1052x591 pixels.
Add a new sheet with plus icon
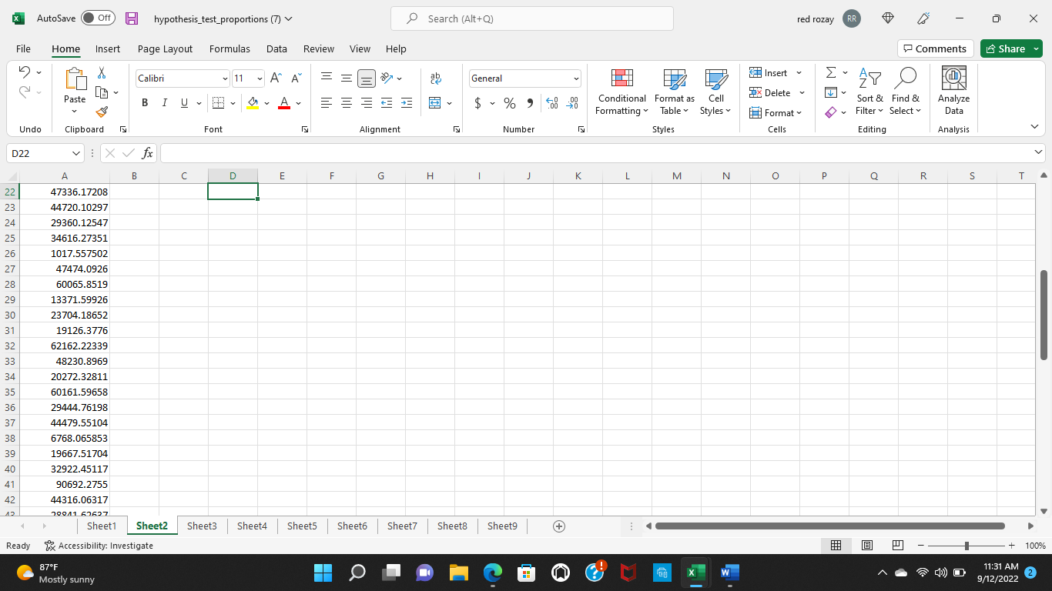[560, 526]
